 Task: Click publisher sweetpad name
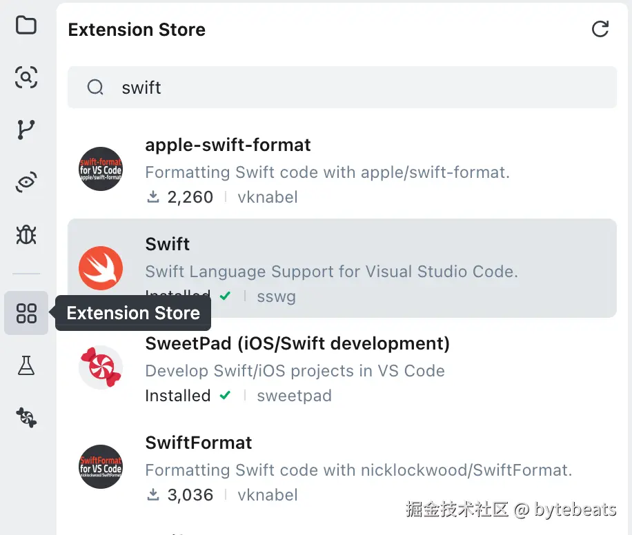294,396
